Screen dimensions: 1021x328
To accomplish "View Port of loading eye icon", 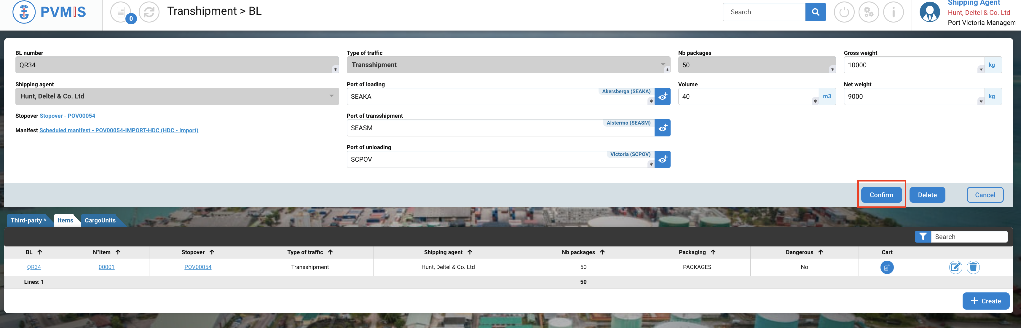I will click(662, 97).
